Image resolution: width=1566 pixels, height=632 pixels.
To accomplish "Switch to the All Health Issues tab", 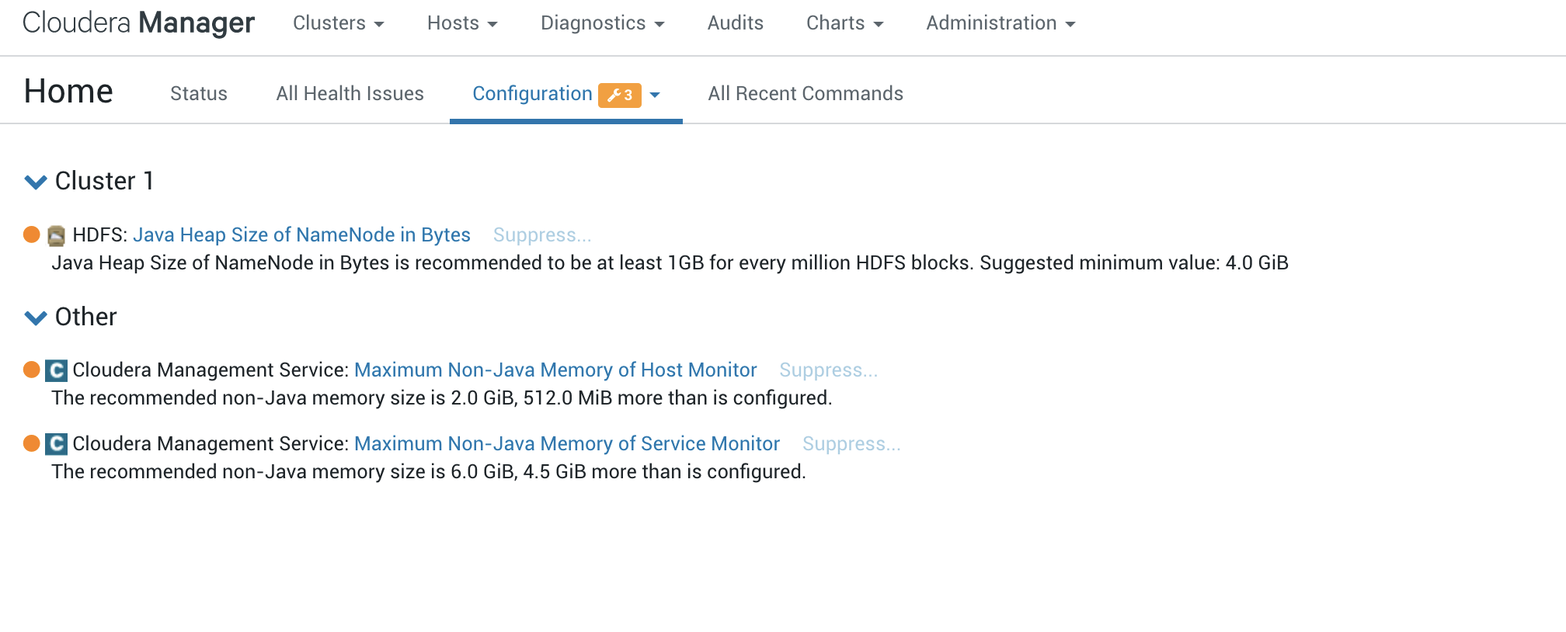I will click(x=350, y=94).
